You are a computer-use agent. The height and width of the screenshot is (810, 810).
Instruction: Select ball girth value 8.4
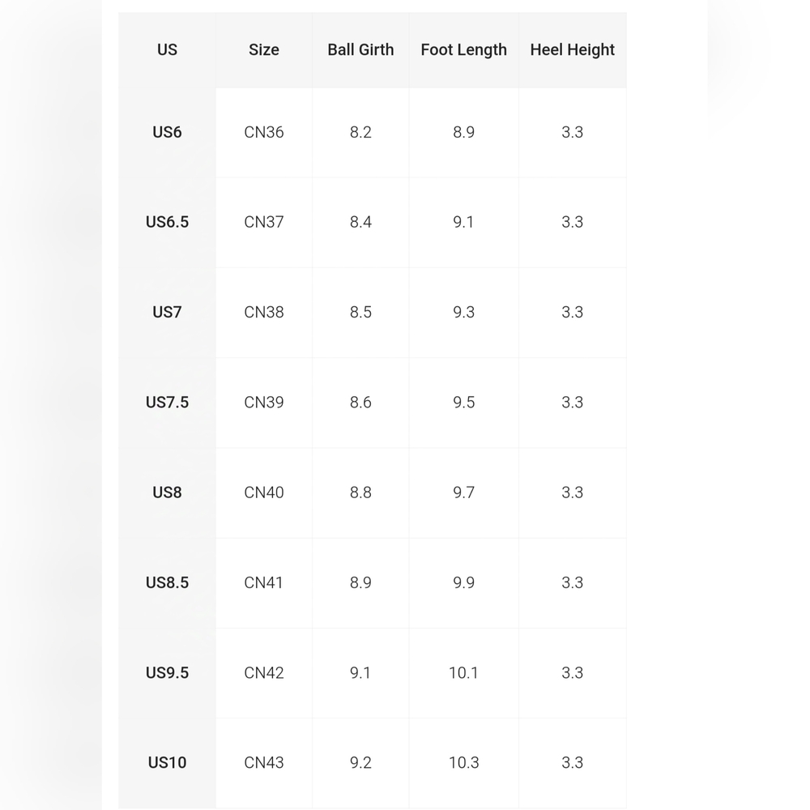(x=360, y=222)
